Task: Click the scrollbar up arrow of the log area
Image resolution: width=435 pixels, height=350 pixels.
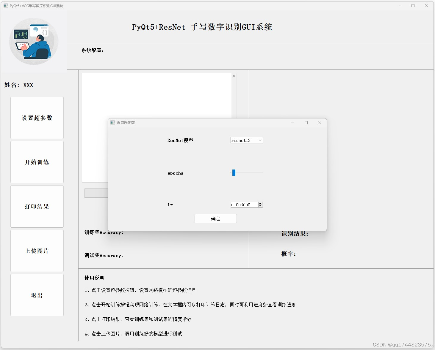Action: click(234, 75)
